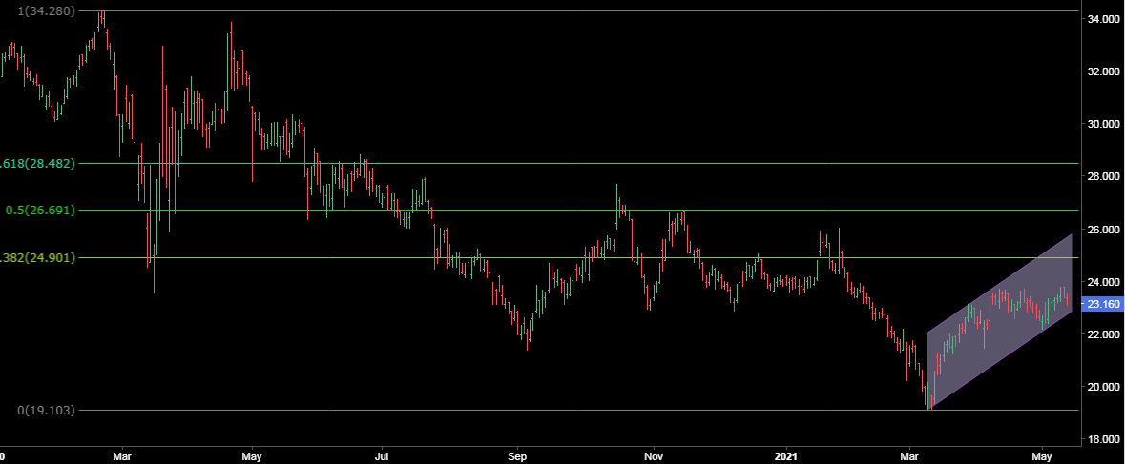Click the 22.000 price axis label
Screen dimensions: 1125x464
1103,334
